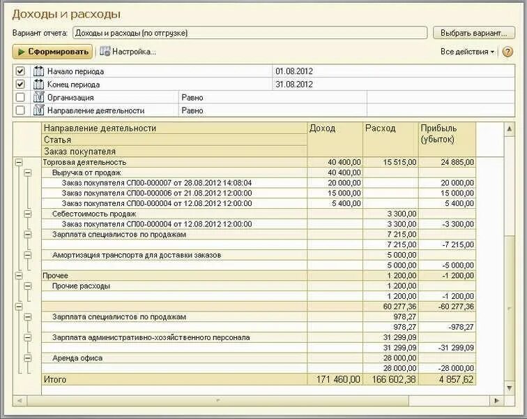527x419 pixels.
Task: Click the Расход column header
Action: (x=390, y=140)
